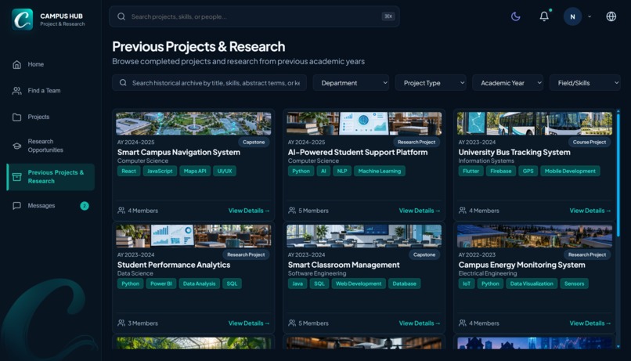The height and width of the screenshot is (361, 631).
Task: View Details of Smart Classroom Management
Action: tap(420, 323)
